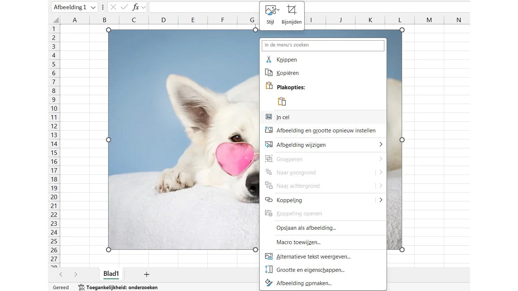Click the insert function fx icon
The height and width of the screenshot is (291, 518).
coord(135,7)
